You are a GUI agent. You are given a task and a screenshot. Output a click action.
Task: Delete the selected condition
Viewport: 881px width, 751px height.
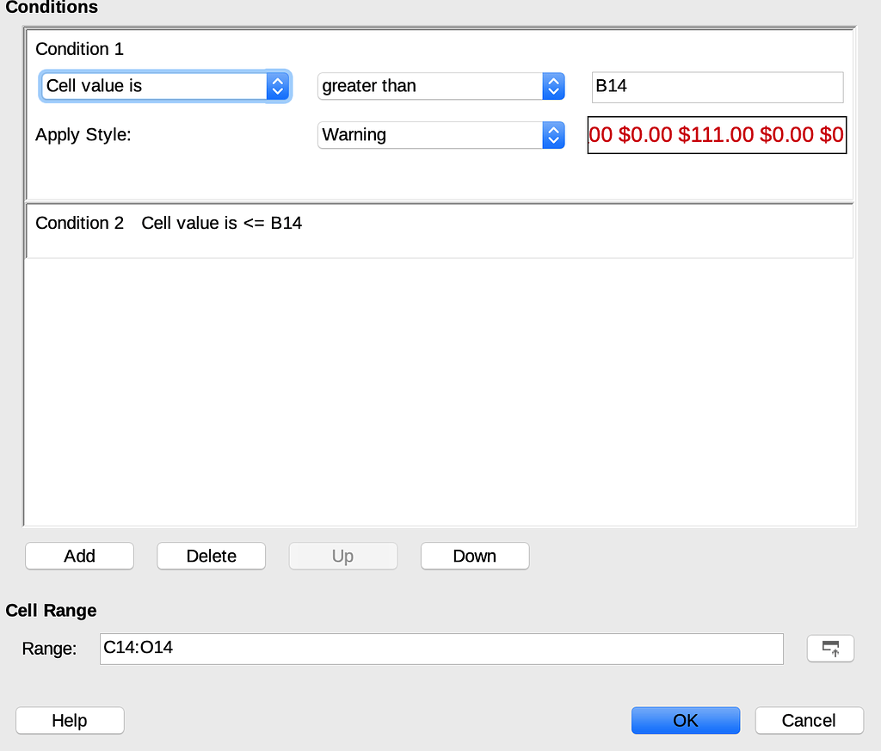point(211,556)
